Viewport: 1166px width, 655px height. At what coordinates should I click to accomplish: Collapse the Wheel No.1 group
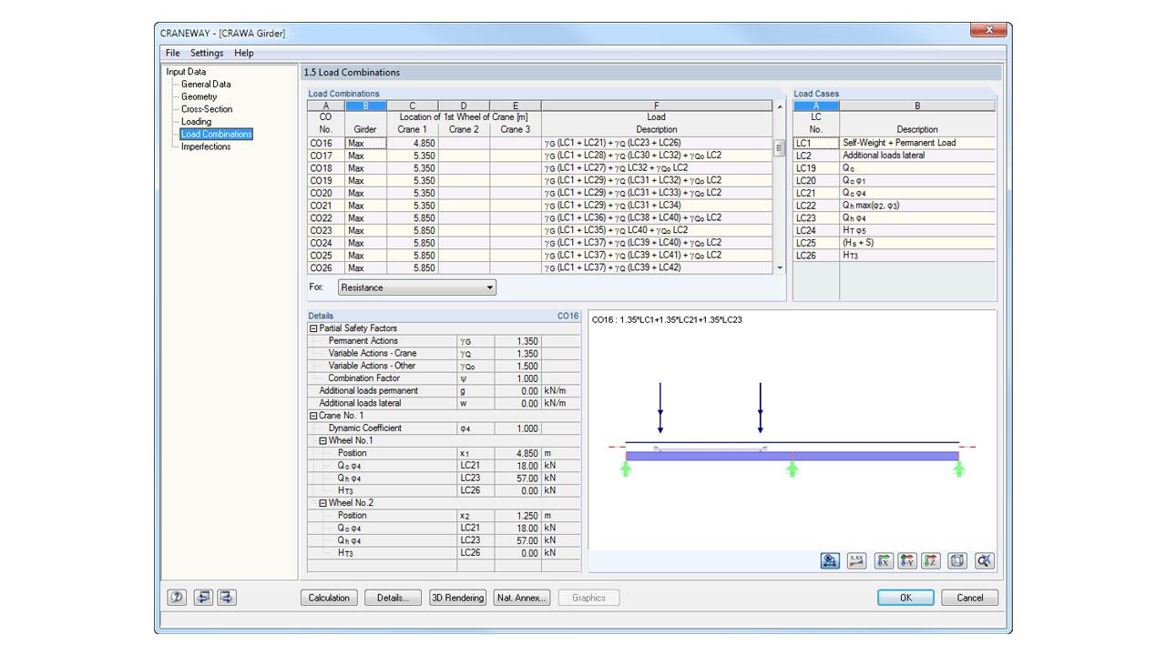click(x=322, y=440)
